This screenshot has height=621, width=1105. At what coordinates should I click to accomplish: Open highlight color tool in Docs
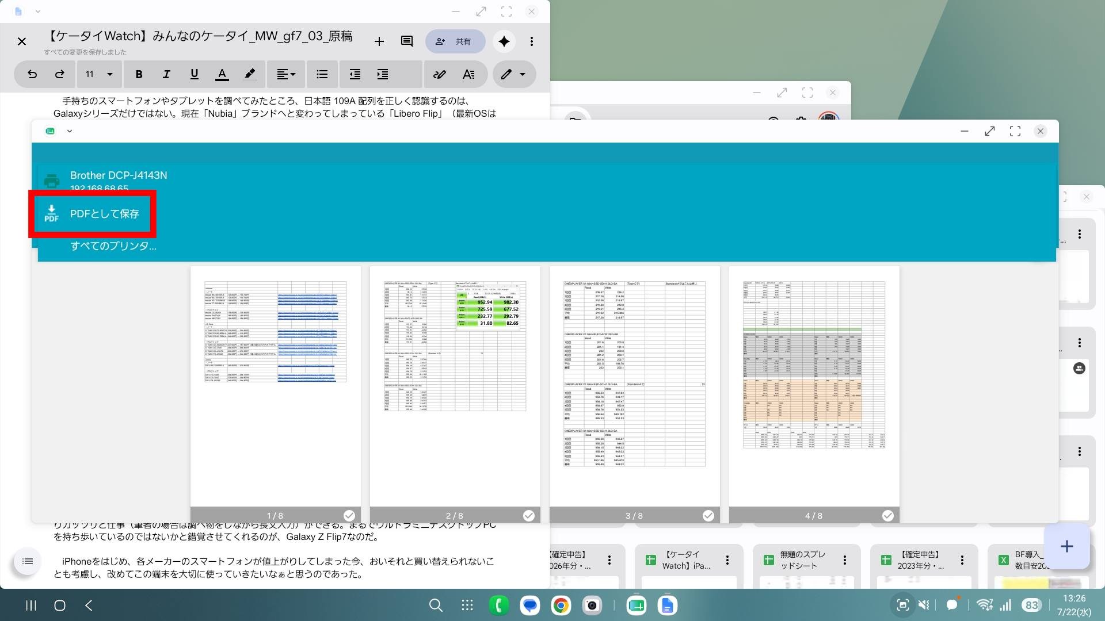click(x=249, y=74)
